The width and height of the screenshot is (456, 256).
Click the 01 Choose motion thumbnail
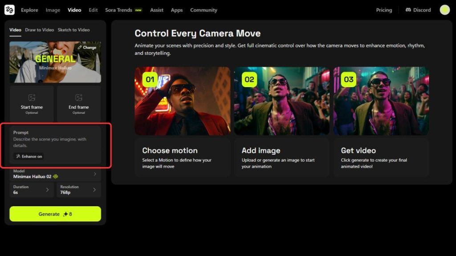click(x=183, y=101)
